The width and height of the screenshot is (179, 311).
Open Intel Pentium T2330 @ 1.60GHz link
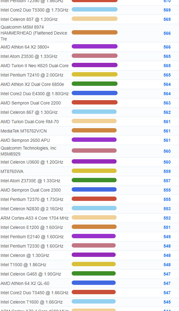[32, 246]
